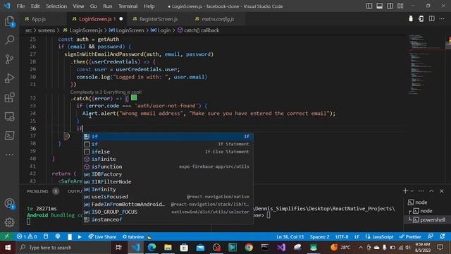451x254 pixels.
Task: Change language mode via JavaScript status item
Action: 383,237
